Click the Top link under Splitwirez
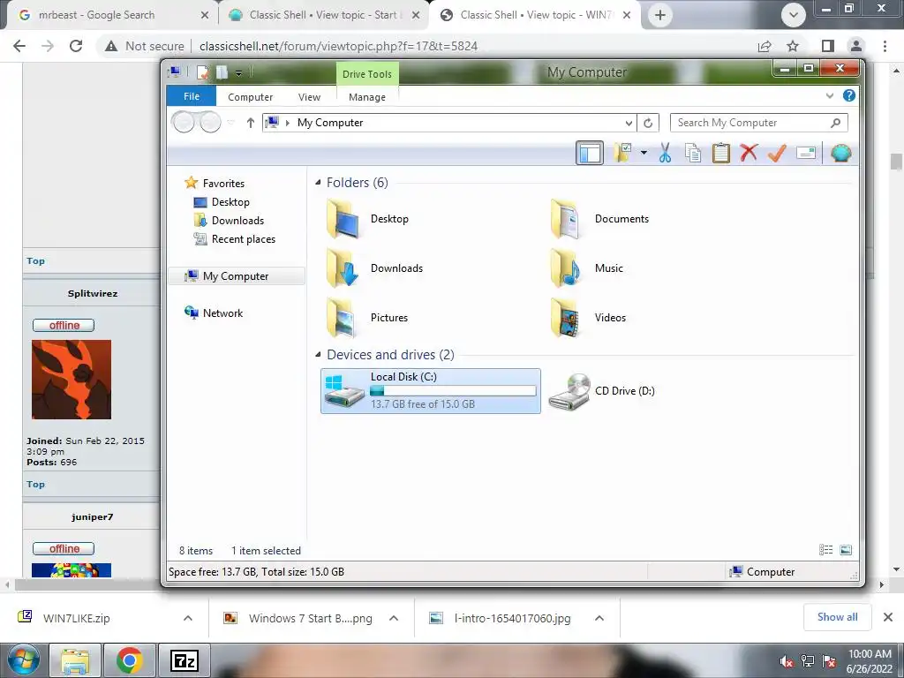Image resolution: width=904 pixels, height=678 pixels. click(x=35, y=485)
